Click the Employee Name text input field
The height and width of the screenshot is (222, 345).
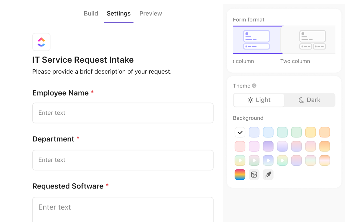coord(123,113)
